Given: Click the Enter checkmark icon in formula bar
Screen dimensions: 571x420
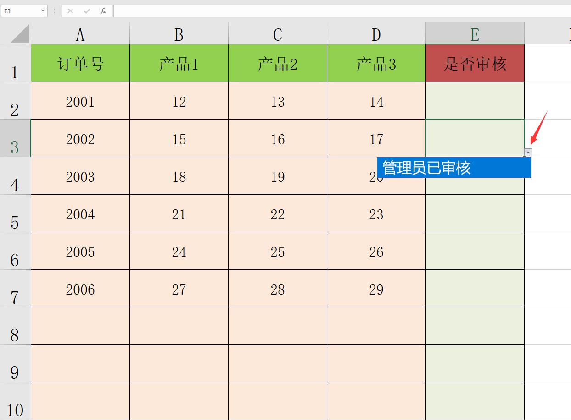Looking at the screenshot, I should coord(86,11).
